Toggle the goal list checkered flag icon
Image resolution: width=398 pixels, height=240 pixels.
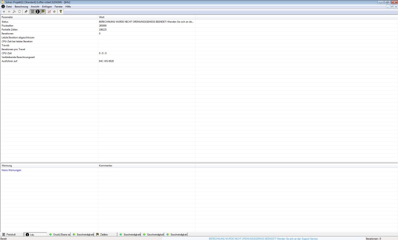(43, 12)
